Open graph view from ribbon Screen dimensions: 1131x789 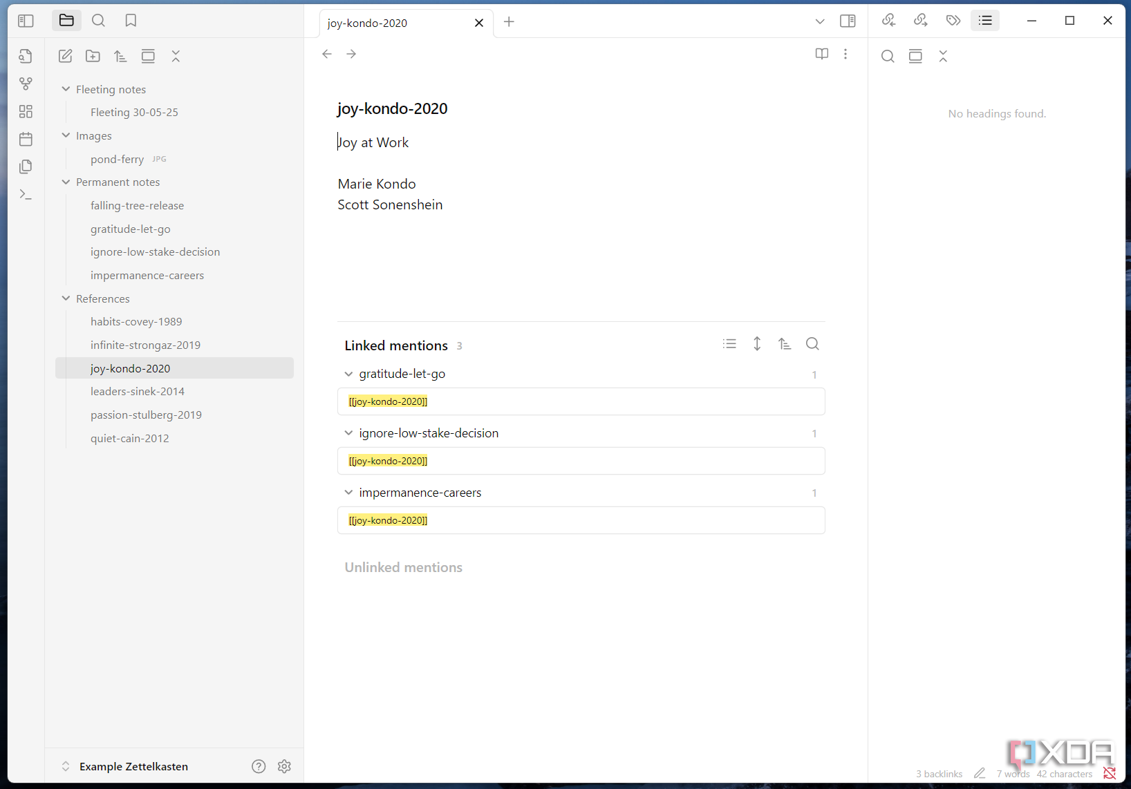pos(26,84)
